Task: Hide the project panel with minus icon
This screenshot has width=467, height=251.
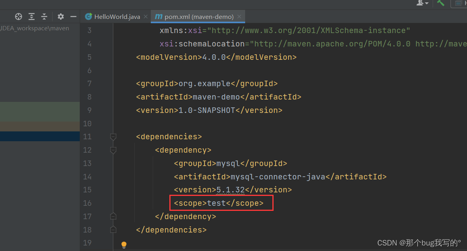Action: (x=73, y=17)
